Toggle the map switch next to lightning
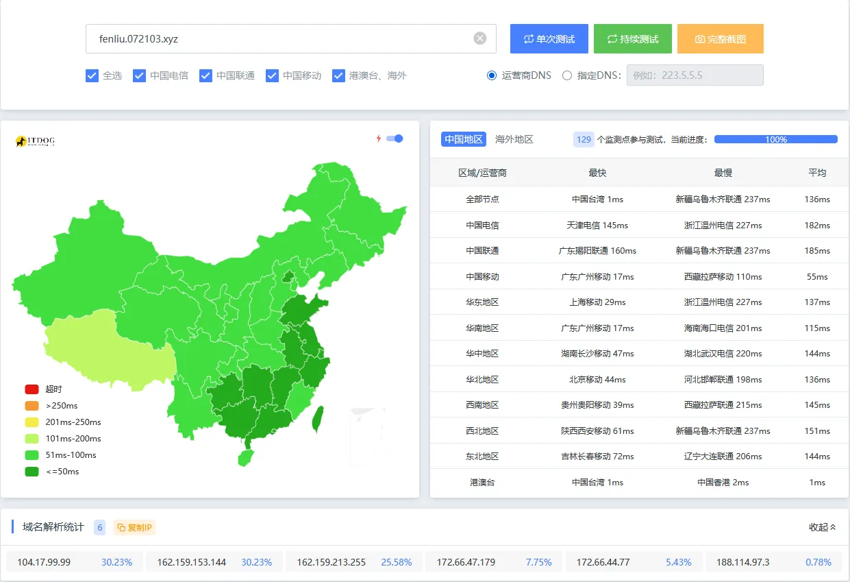 395,138
